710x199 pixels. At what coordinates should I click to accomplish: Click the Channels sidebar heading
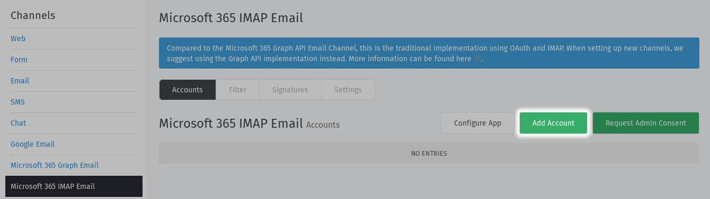click(33, 15)
